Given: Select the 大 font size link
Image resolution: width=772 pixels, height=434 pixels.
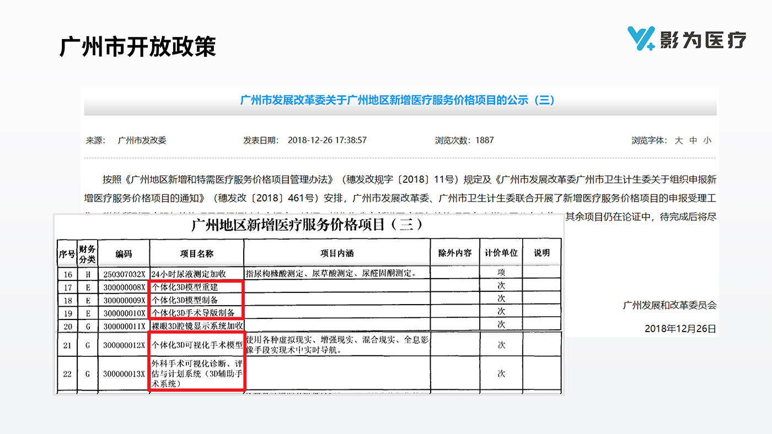Looking at the screenshot, I should (679, 140).
